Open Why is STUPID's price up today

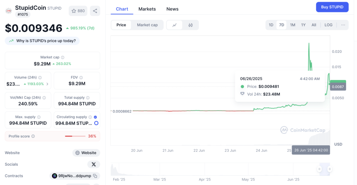(42, 41)
